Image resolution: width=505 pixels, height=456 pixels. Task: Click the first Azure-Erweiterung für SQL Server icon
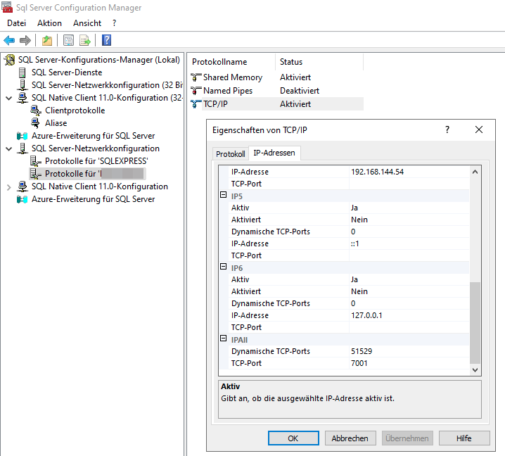pos(23,136)
